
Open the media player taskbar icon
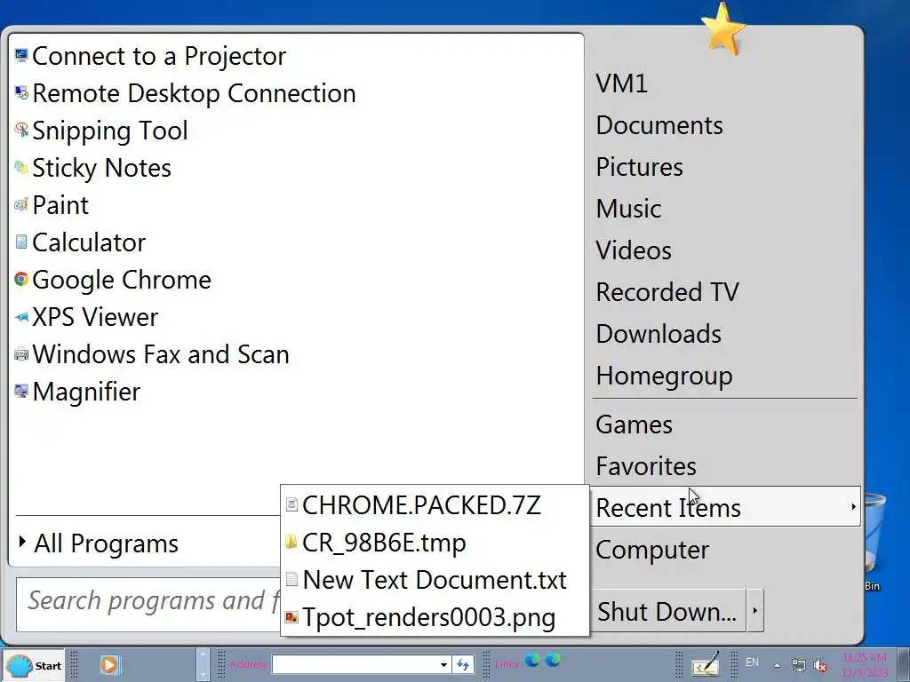pos(109,664)
